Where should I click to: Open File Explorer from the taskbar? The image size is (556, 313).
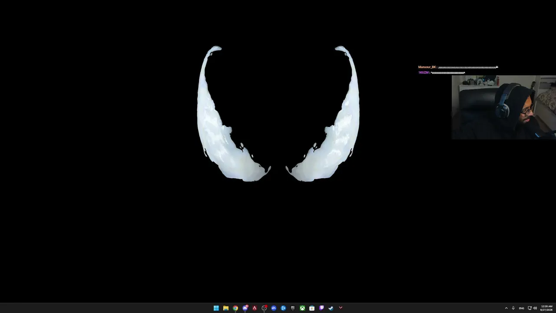pos(226,308)
